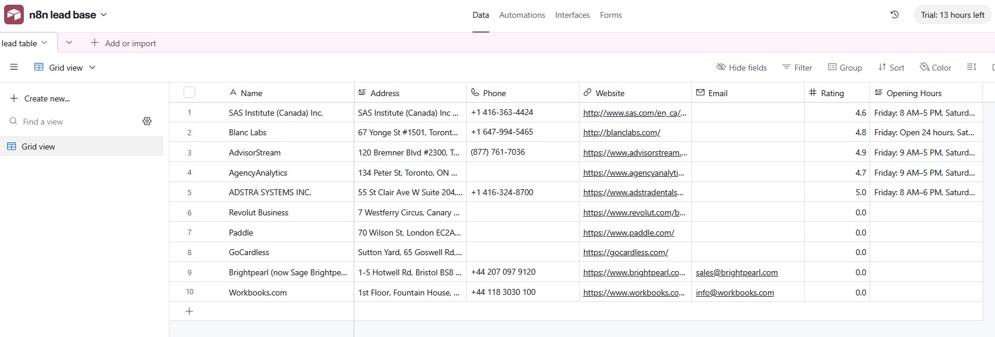
Task: Open the Filter records tool
Action: tap(797, 68)
